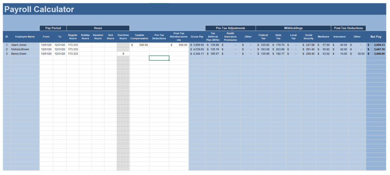Select the Medicare value 57.99
This screenshot has width=390, height=175.
tap(323, 45)
